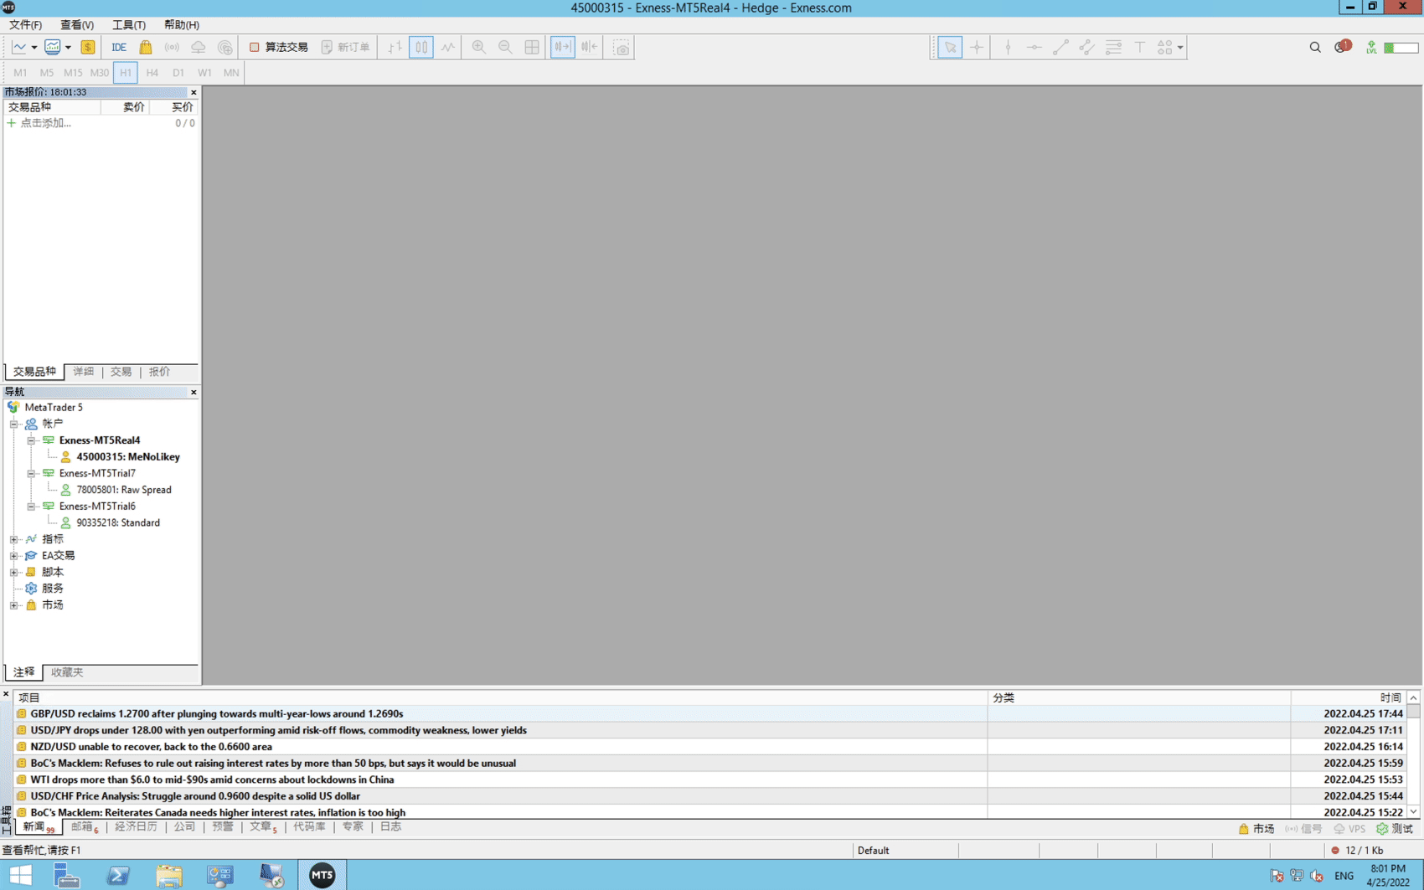Select account 45000315: MeNoLikey
This screenshot has height=890, width=1424.
click(x=128, y=457)
